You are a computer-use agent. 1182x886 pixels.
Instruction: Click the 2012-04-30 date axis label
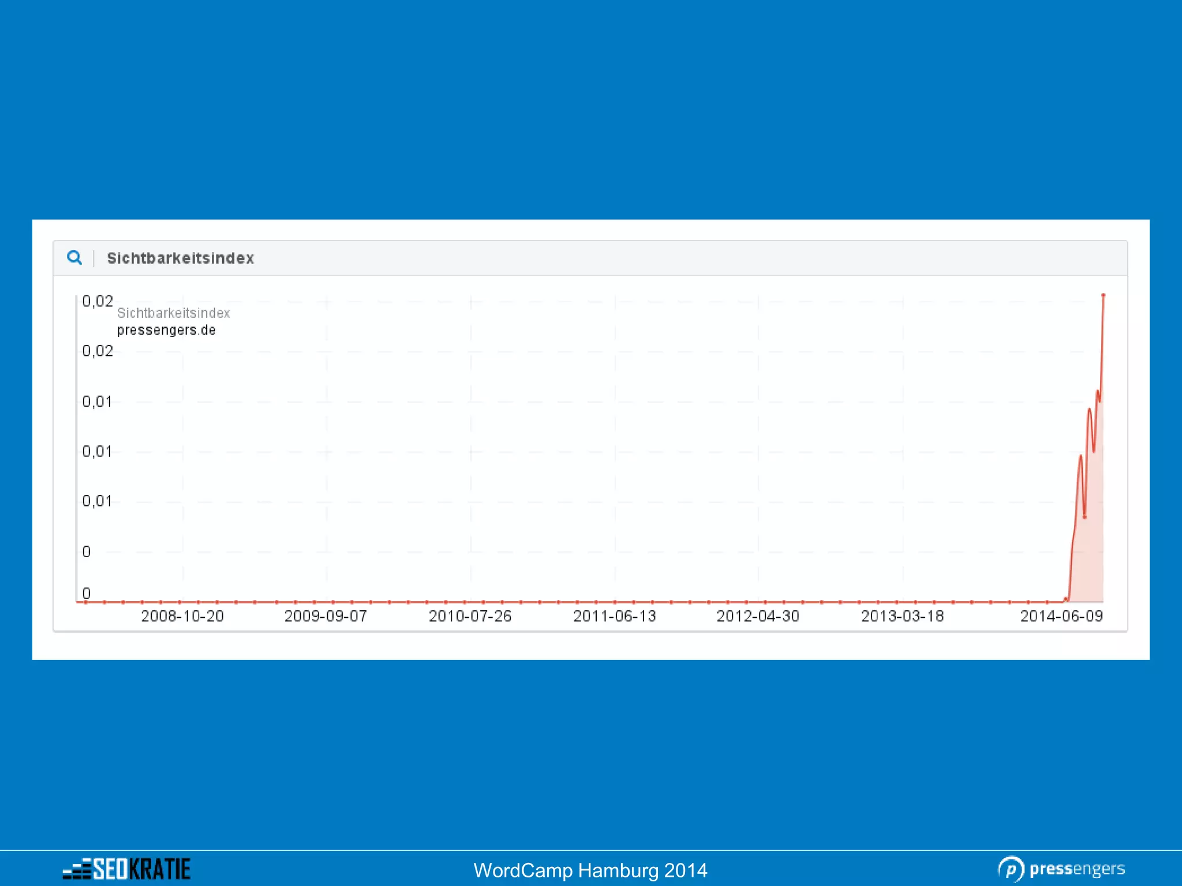click(x=758, y=616)
